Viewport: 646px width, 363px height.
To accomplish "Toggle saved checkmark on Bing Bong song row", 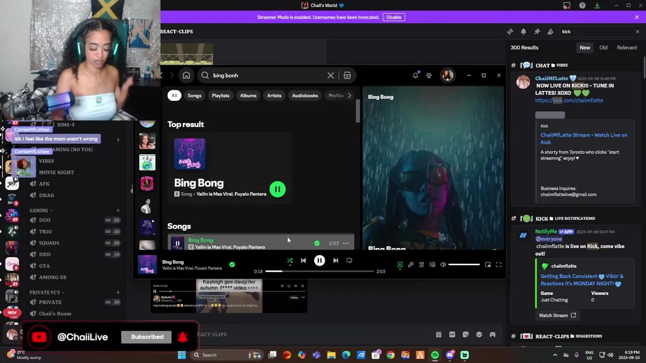I will click(317, 243).
